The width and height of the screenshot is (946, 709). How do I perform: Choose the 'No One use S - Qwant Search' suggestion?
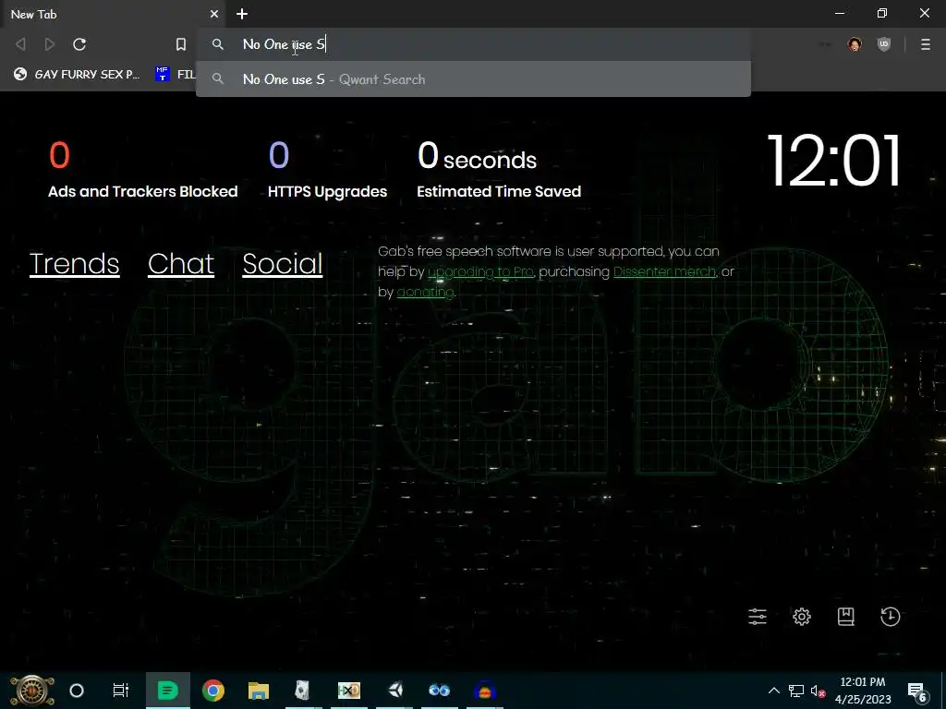[x=474, y=79]
